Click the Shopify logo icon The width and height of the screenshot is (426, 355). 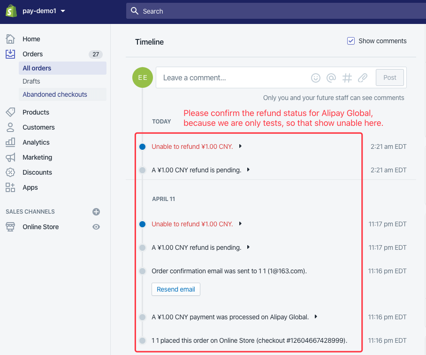(x=11, y=11)
